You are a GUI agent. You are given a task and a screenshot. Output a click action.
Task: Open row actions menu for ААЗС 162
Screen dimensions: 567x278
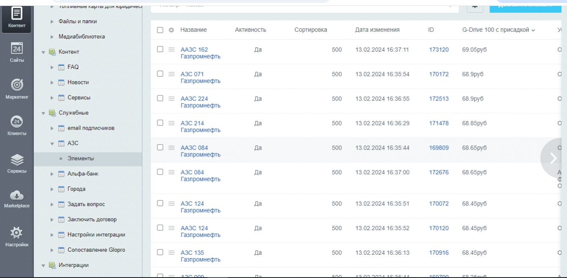(171, 50)
